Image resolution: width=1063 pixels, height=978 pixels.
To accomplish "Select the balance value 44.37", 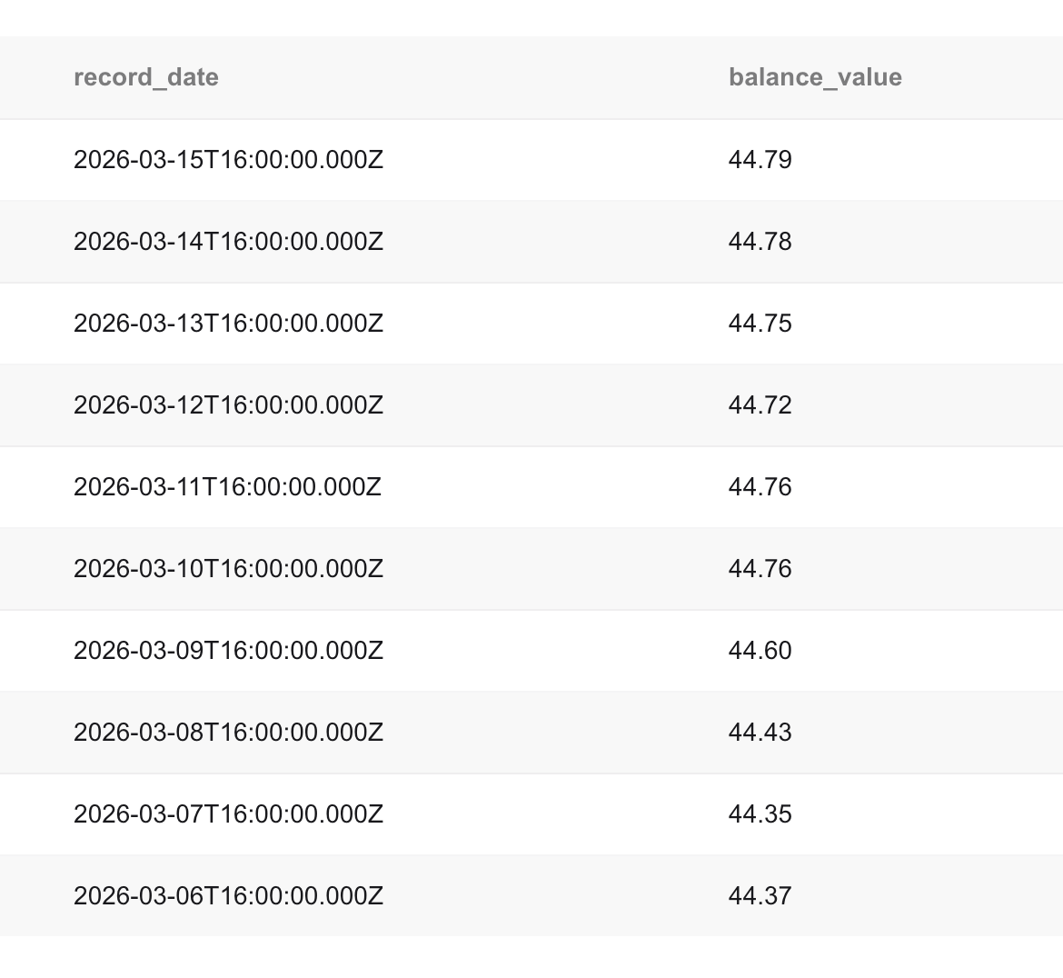I will point(760,896).
